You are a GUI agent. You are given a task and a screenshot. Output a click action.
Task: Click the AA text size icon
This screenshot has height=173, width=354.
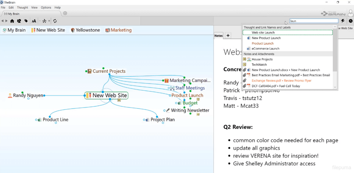pos(34,21)
